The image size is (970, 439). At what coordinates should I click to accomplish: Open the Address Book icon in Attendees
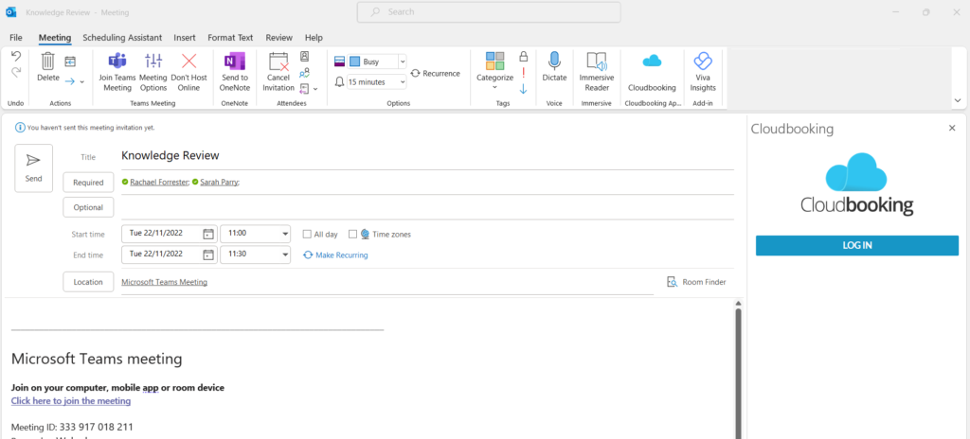coord(304,56)
